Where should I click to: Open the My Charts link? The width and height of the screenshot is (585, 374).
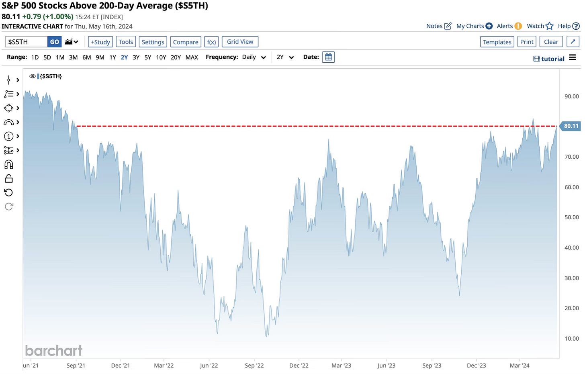[x=470, y=26]
